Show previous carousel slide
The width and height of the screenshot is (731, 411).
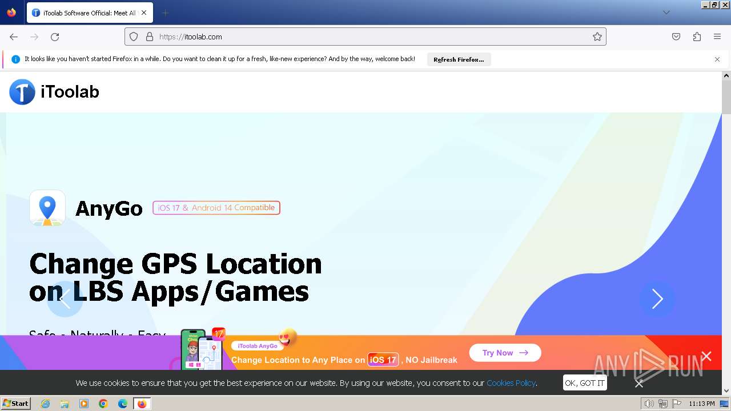coord(65,299)
